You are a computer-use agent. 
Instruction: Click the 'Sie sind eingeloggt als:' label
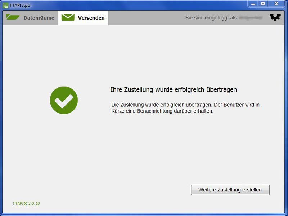211,18
